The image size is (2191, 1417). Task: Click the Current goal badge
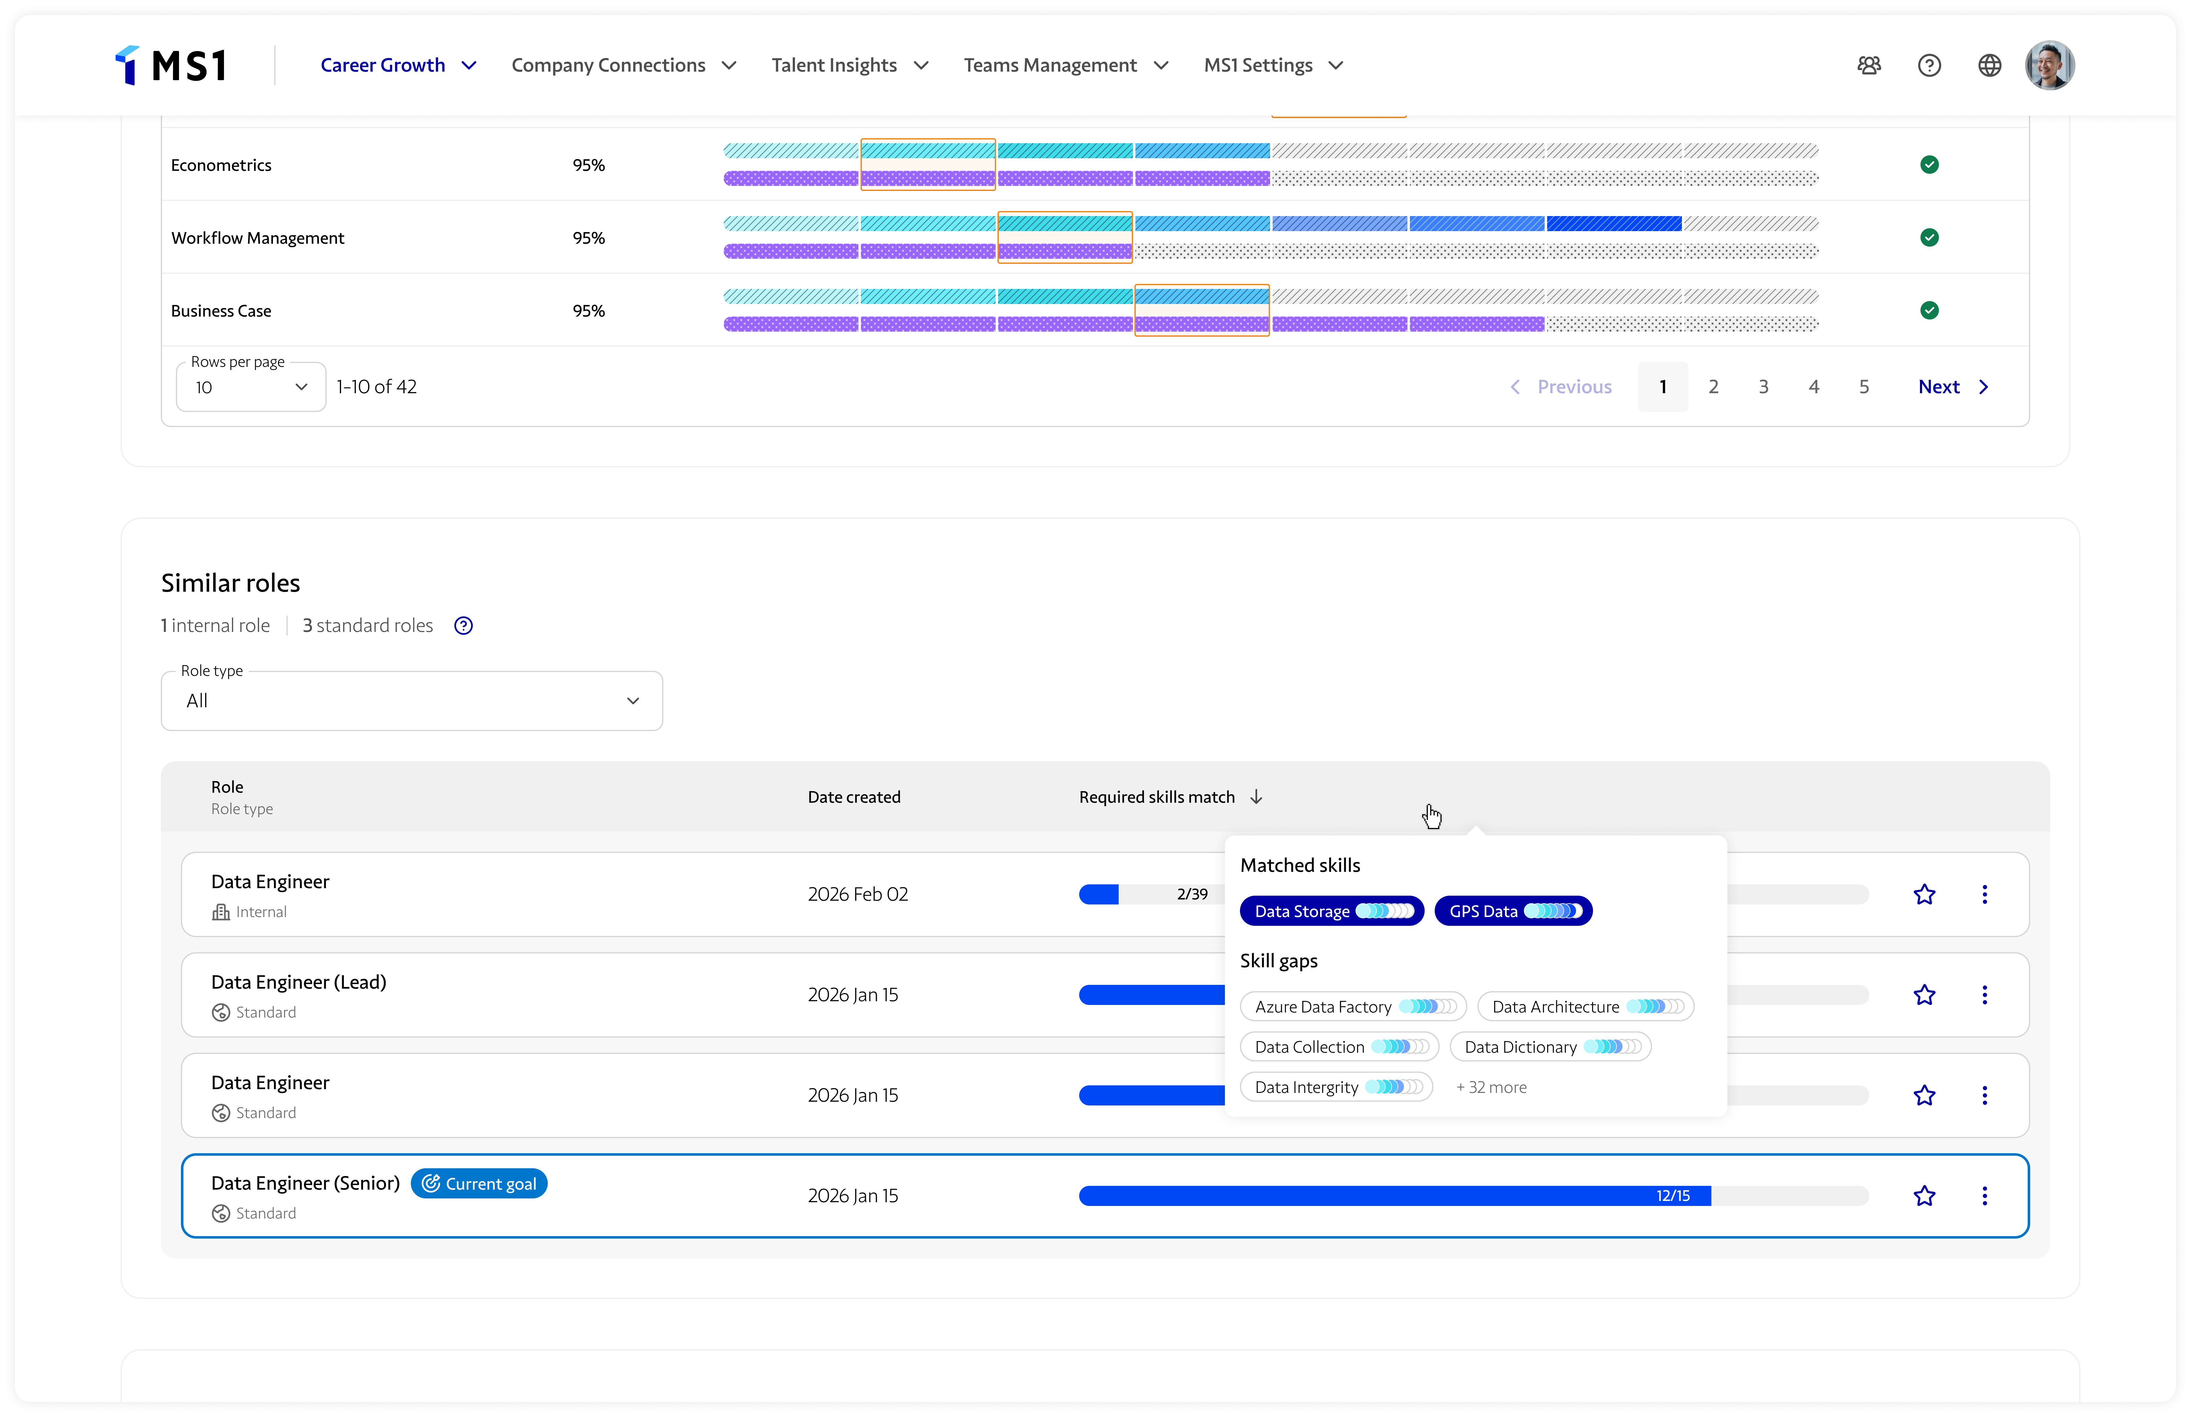pyautogui.click(x=479, y=1183)
